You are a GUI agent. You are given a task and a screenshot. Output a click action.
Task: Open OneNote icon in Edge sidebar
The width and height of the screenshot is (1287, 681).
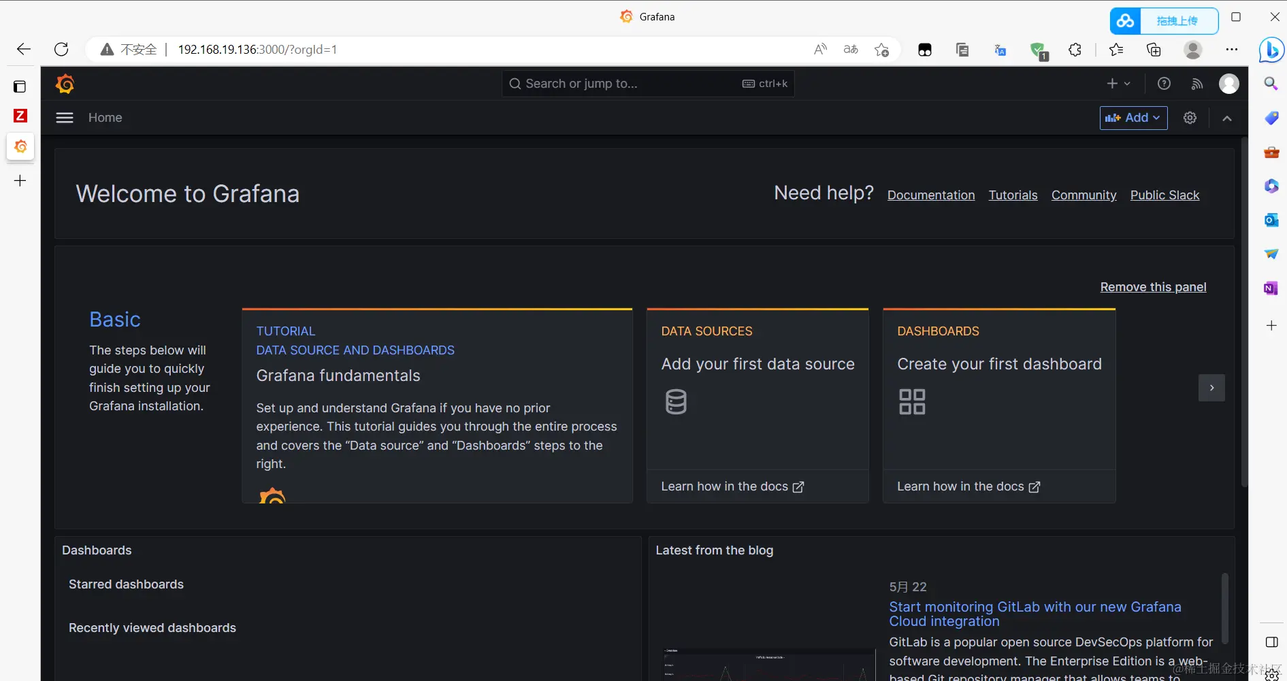click(x=1271, y=288)
